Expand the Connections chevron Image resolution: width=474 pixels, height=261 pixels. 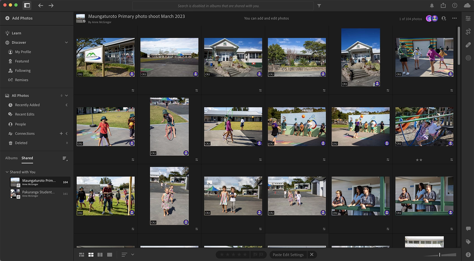(66, 133)
